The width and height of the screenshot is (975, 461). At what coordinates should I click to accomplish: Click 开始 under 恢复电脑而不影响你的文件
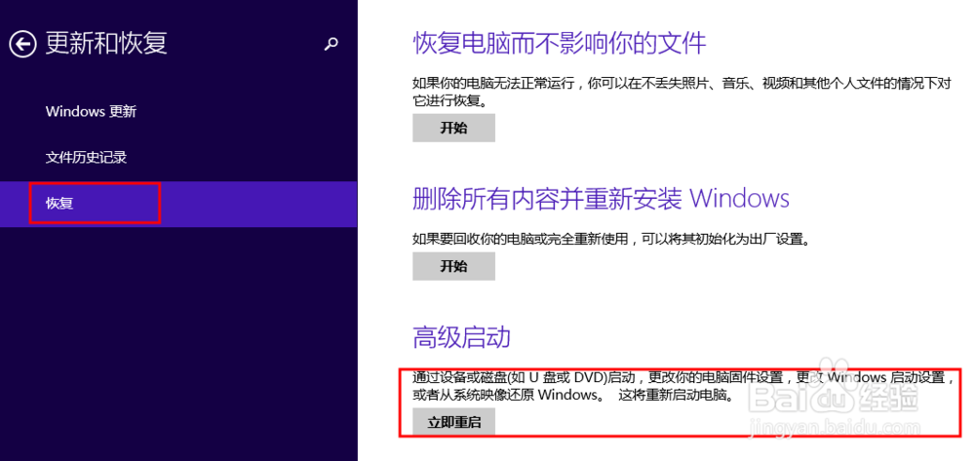coord(453,128)
